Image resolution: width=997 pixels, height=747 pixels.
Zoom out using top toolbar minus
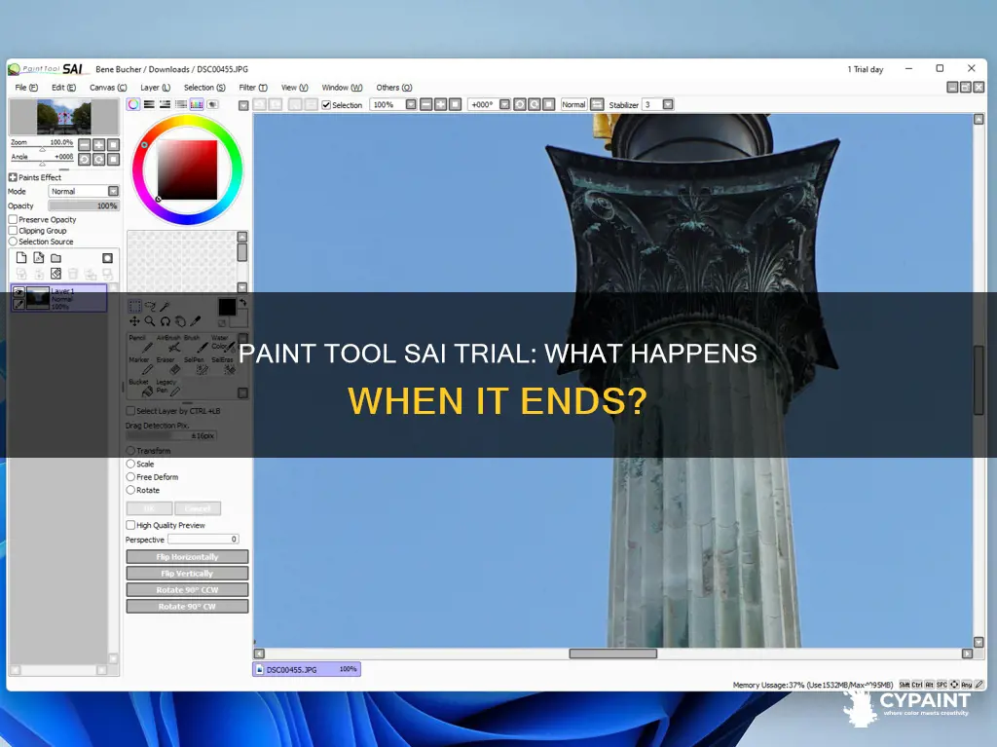(426, 104)
